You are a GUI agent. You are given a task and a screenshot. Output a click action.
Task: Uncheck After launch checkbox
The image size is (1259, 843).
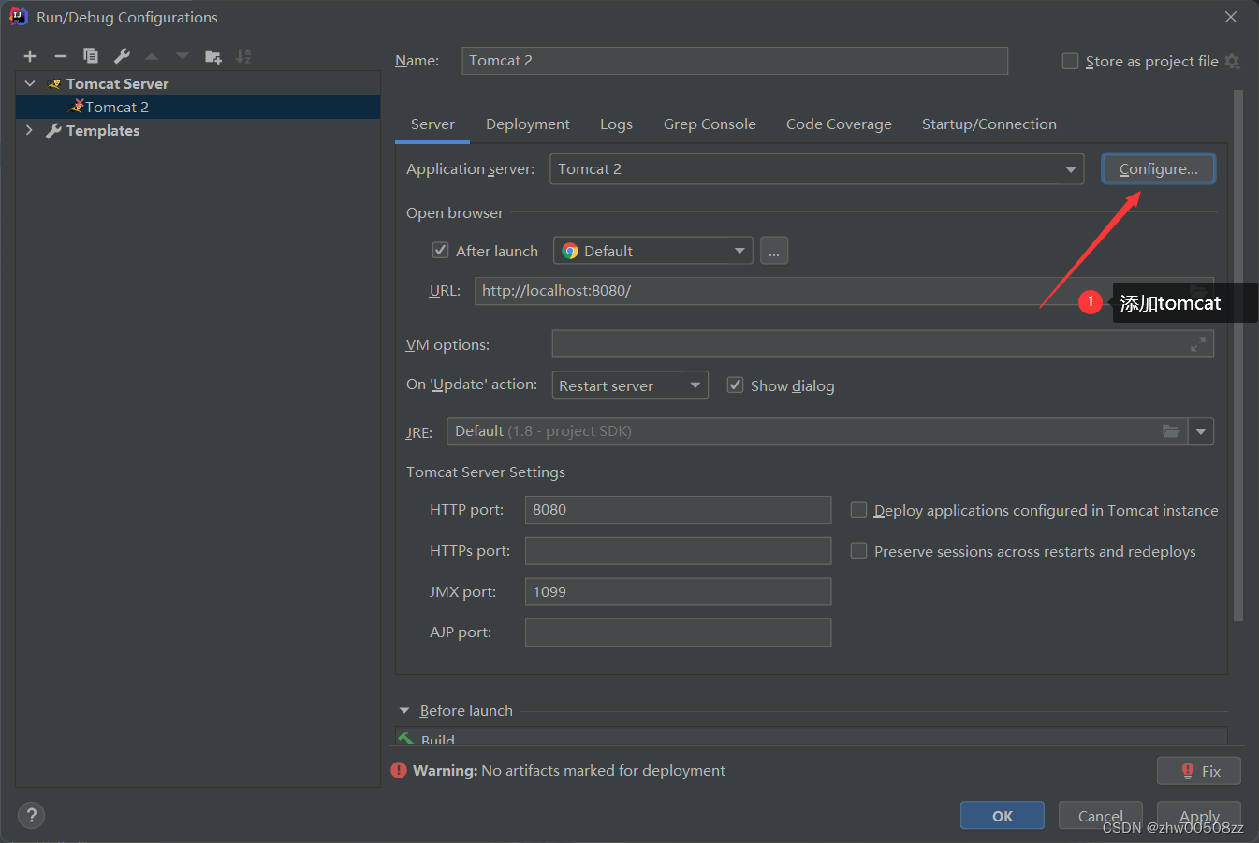440,251
